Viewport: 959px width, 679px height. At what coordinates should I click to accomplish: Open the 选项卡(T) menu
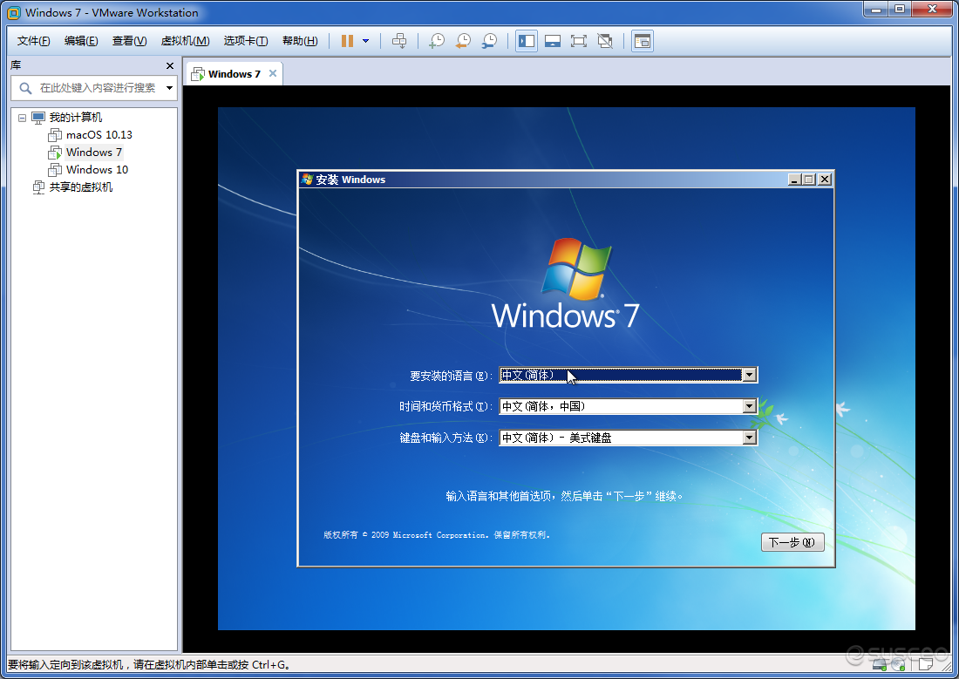pos(245,41)
